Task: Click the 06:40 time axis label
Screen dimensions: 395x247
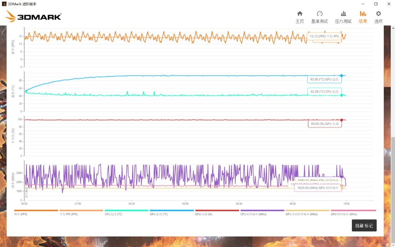Action: pyautogui.click(x=239, y=204)
